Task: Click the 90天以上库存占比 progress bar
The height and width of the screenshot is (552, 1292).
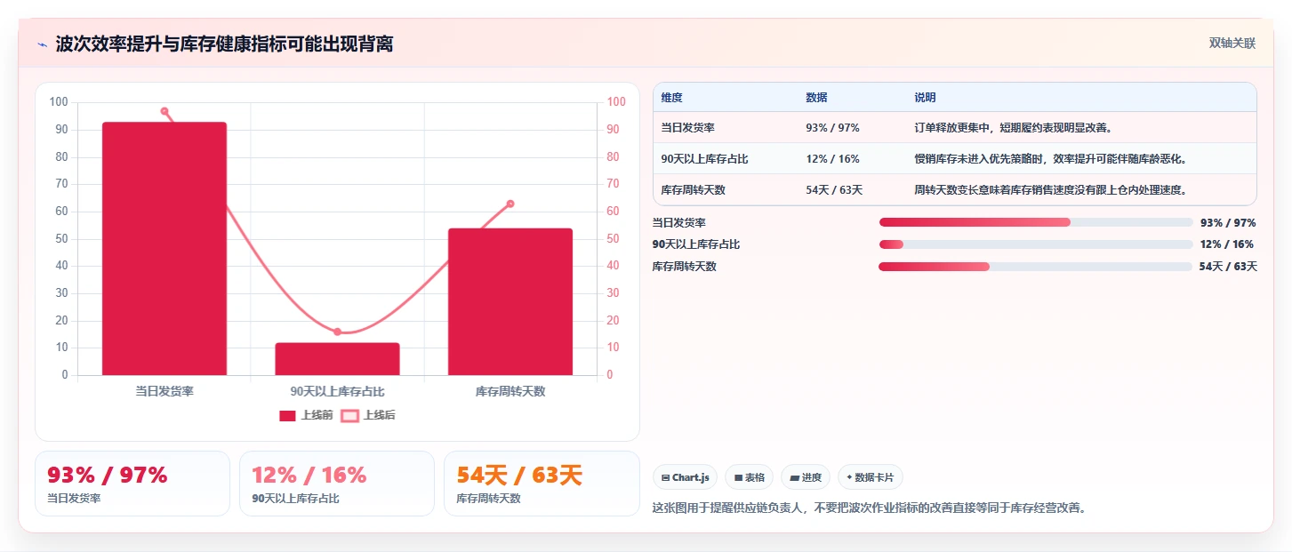Action: click(1035, 244)
